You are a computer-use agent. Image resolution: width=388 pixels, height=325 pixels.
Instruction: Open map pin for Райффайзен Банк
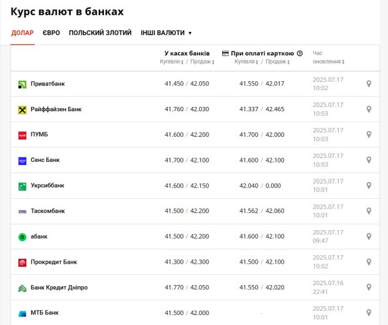(x=369, y=109)
